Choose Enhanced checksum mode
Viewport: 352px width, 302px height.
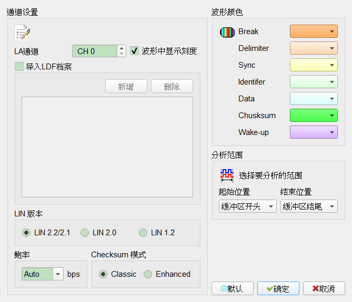(148, 274)
